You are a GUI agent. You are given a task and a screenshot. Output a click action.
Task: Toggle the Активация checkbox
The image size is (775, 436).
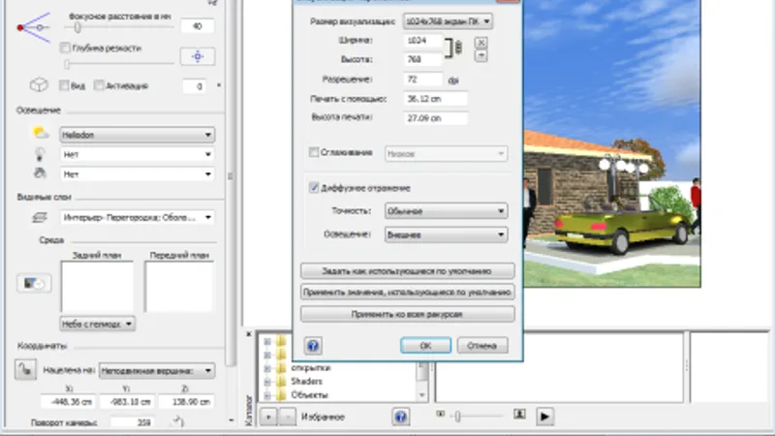pyautogui.click(x=99, y=85)
